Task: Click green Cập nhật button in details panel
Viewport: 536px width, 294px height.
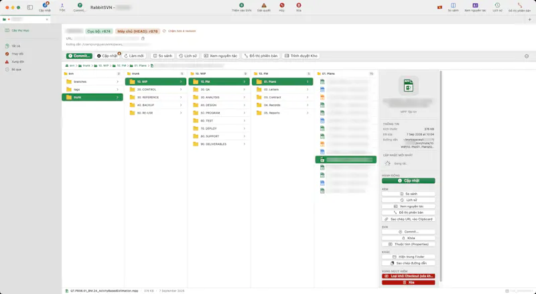Action: 409,181
